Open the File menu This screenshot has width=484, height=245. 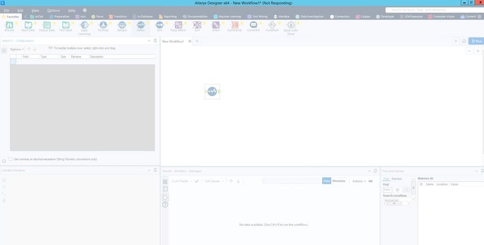point(6,11)
